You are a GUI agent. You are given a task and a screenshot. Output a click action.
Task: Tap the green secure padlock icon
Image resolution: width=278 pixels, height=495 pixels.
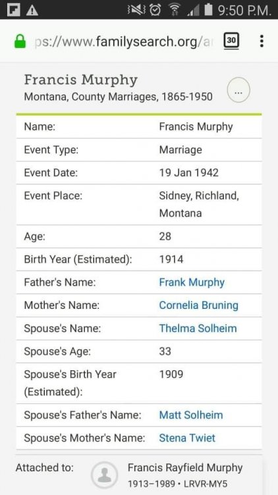(20, 42)
